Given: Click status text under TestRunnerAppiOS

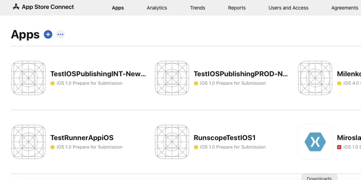Looking at the screenshot, I should [89, 147].
